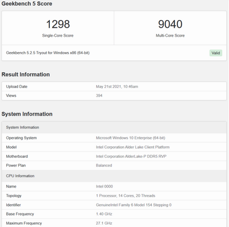Click the CPU Information header row
This screenshot has height=227, width=229.
click(114, 176)
